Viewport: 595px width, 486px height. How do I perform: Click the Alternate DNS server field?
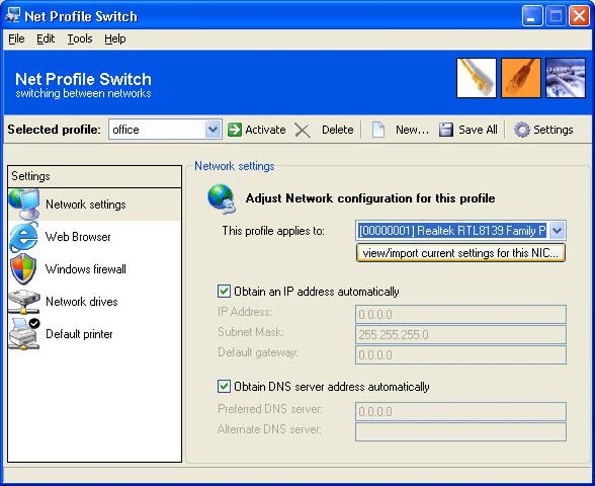tap(461, 432)
